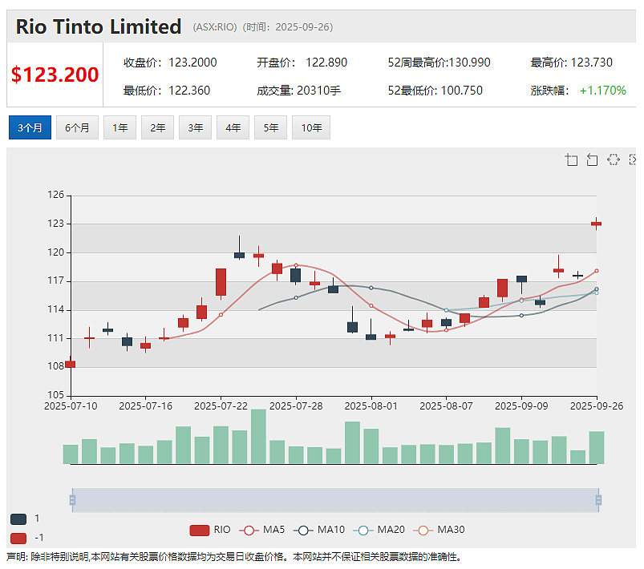
Task: Click the disclaimer text starting with 声明
Action: pos(234,557)
